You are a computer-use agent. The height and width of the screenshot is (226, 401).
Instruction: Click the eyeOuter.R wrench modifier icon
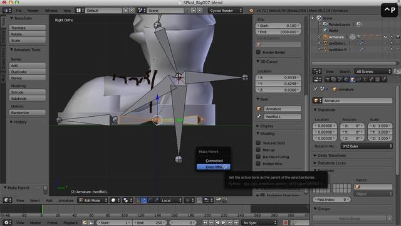(x=362, y=49)
